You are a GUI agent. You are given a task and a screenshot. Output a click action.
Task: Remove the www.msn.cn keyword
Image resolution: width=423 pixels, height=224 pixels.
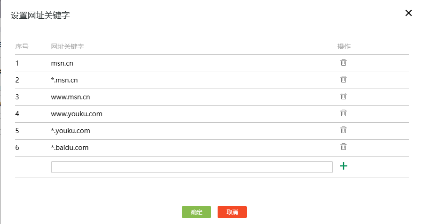pyautogui.click(x=344, y=96)
